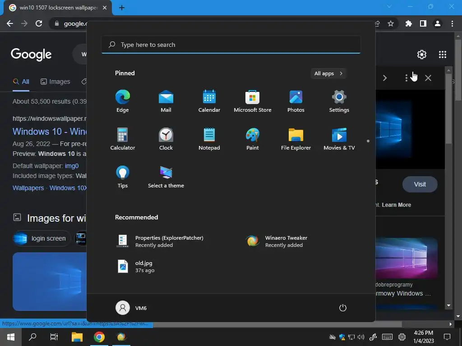Switch to Images search tab
Viewport: 462px width, 346px height.
(x=55, y=82)
